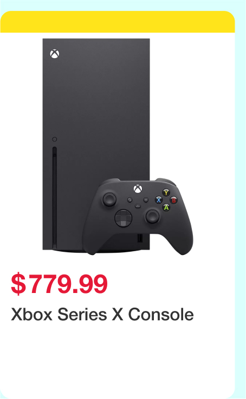Click the console's vertical disc slot
The image size is (246, 399).
coord(55,197)
